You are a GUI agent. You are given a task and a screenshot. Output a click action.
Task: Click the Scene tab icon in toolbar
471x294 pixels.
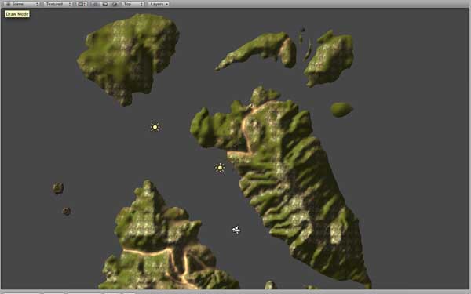tap(8, 4)
